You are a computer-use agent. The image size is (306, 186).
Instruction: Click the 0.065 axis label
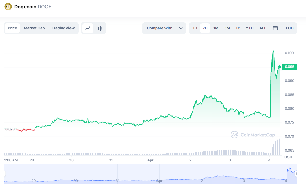pos(289,150)
